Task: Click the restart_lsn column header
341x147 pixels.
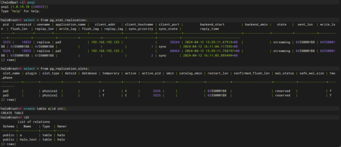Action: pyautogui.click(x=218, y=73)
